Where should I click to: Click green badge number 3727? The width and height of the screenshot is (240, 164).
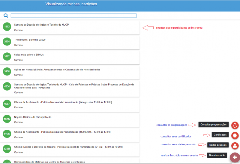pyautogui.click(x=7, y=56)
